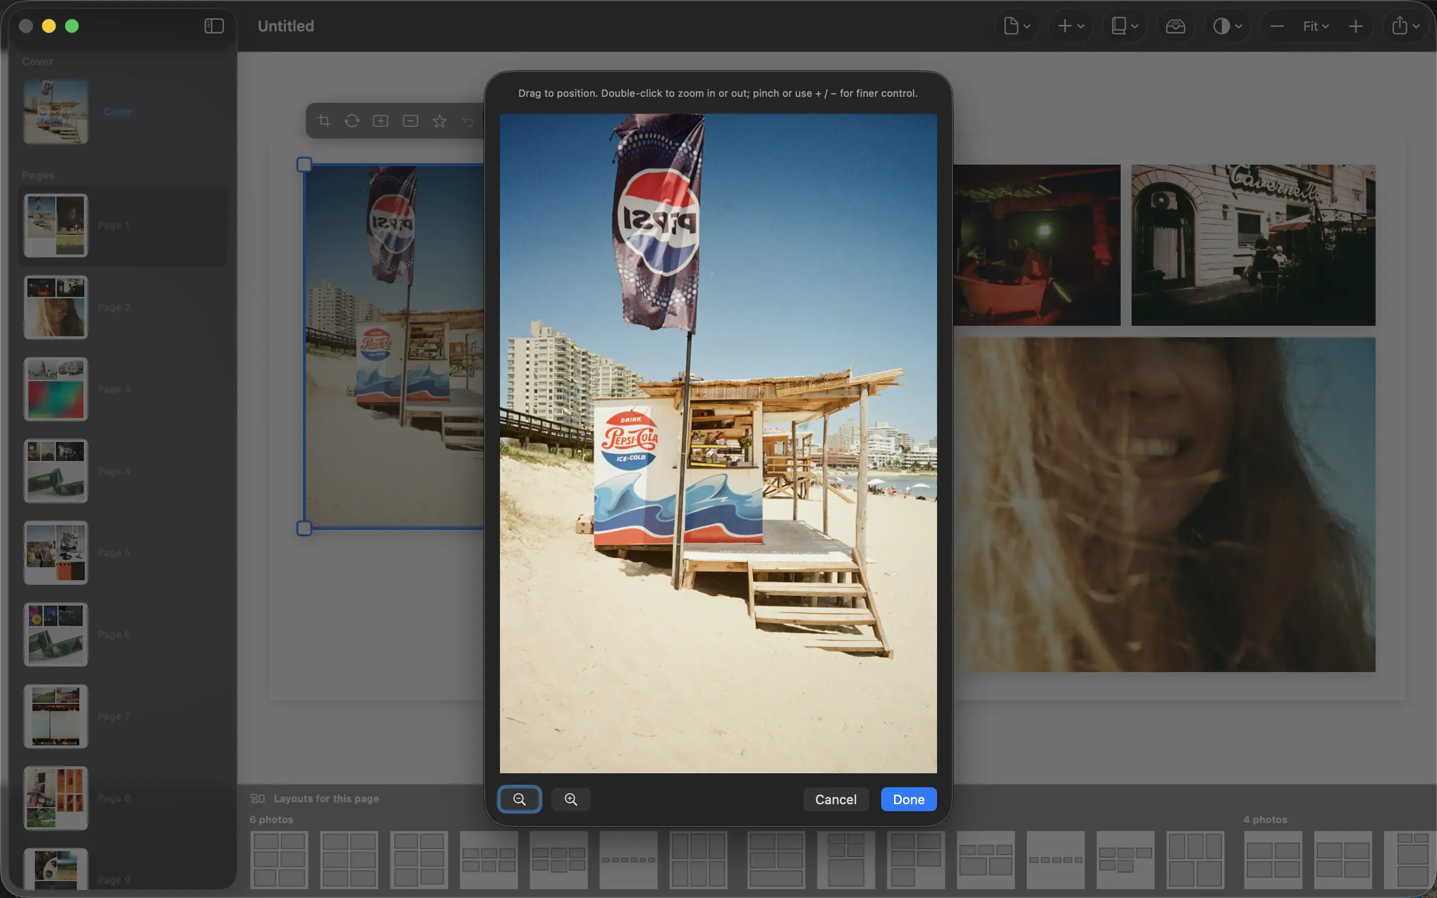Jump to the Page 5 thumbnail
Image resolution: width=1437 pixels, height=898 pixels.
coord(56,553)
